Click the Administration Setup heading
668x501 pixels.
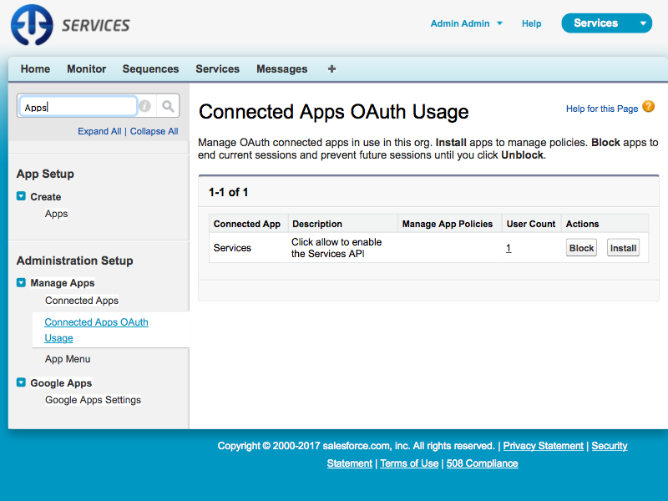coord(74,261)
